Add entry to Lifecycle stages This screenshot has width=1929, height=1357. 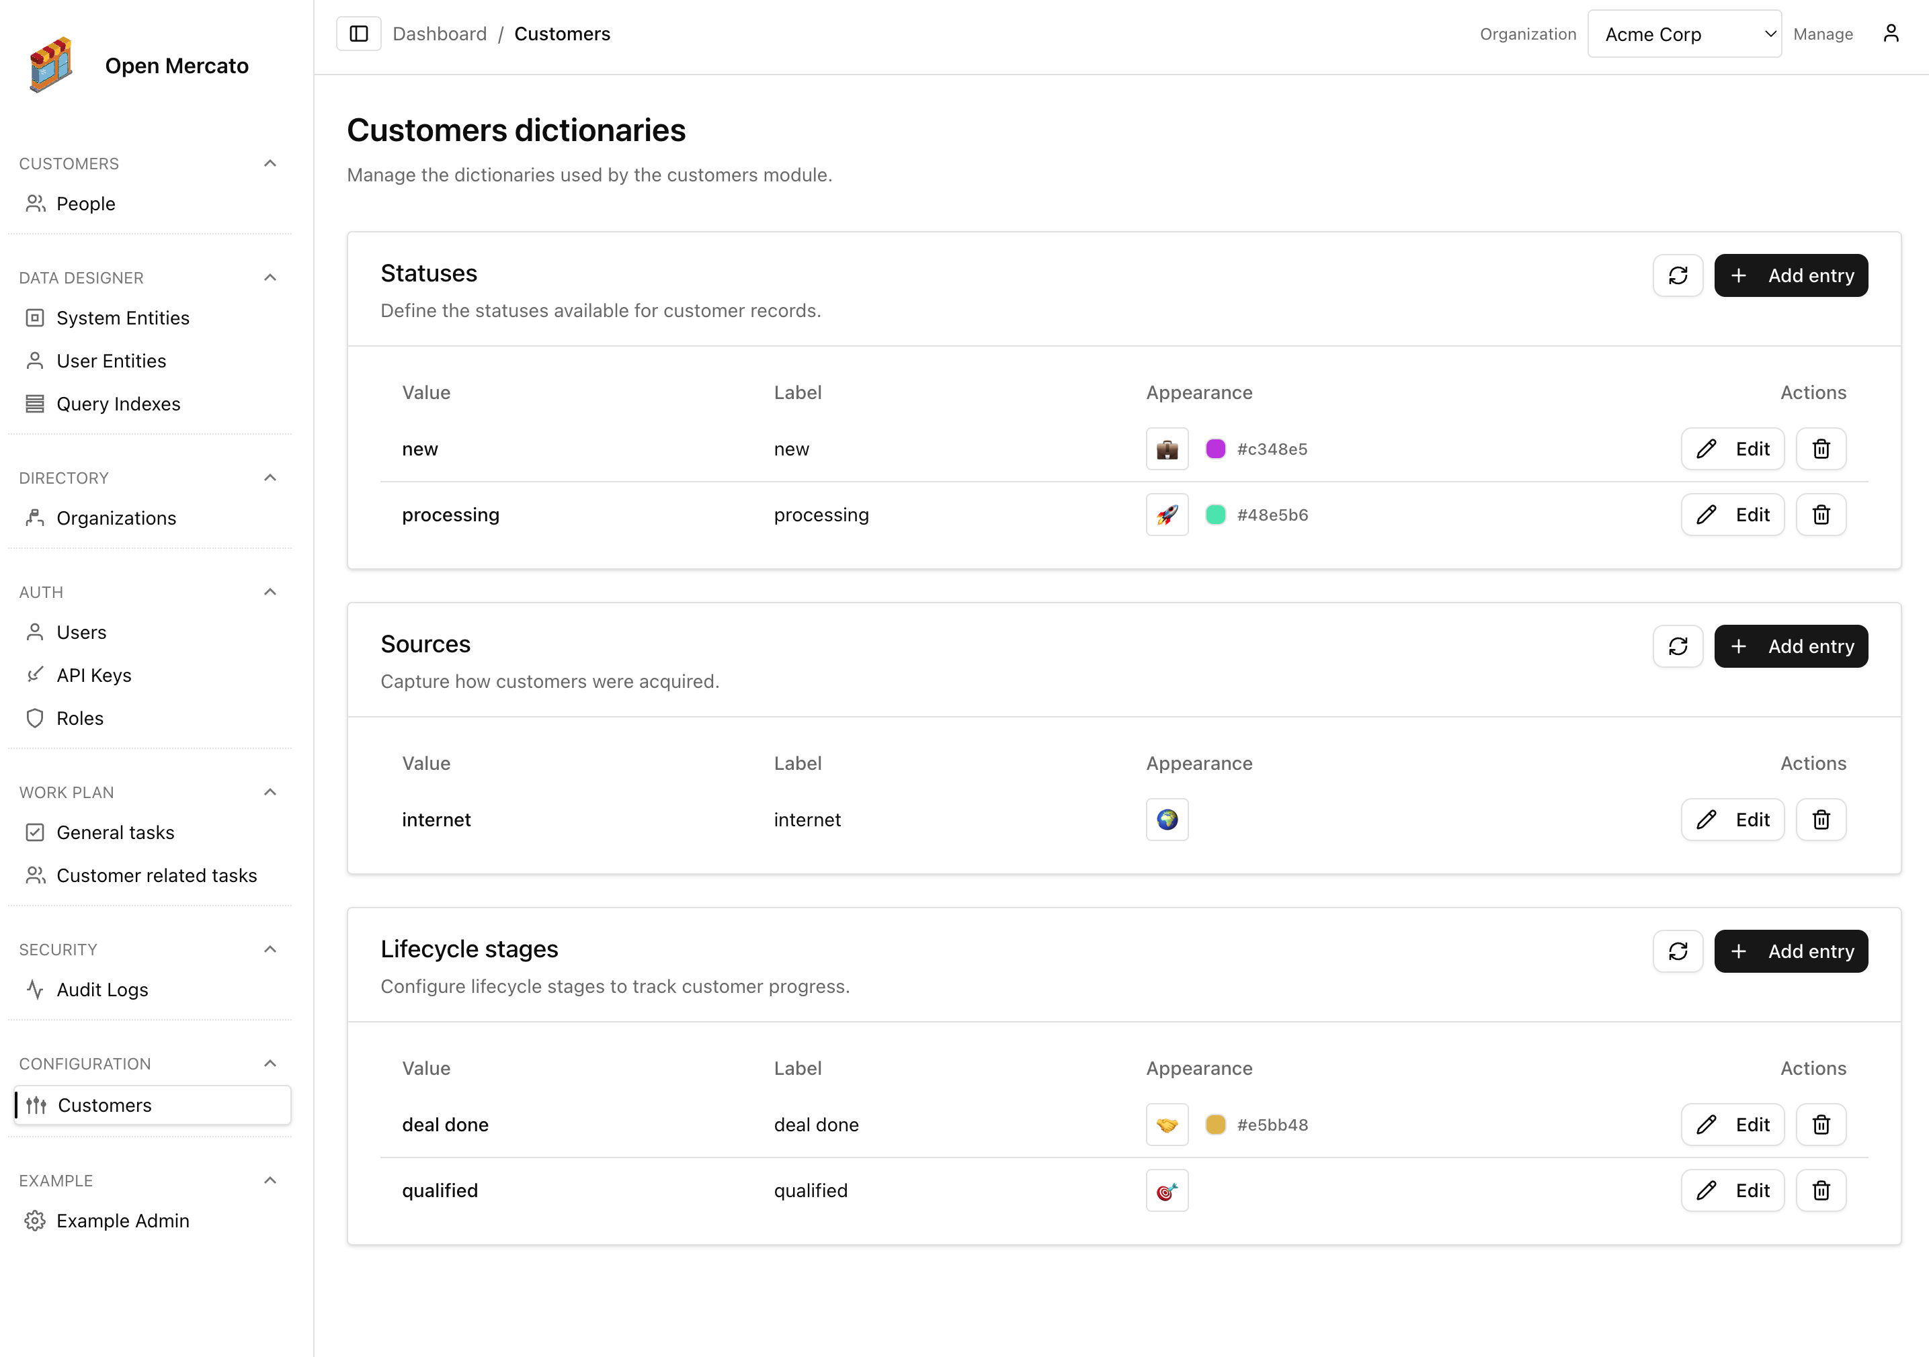(x=1791, y=951)
